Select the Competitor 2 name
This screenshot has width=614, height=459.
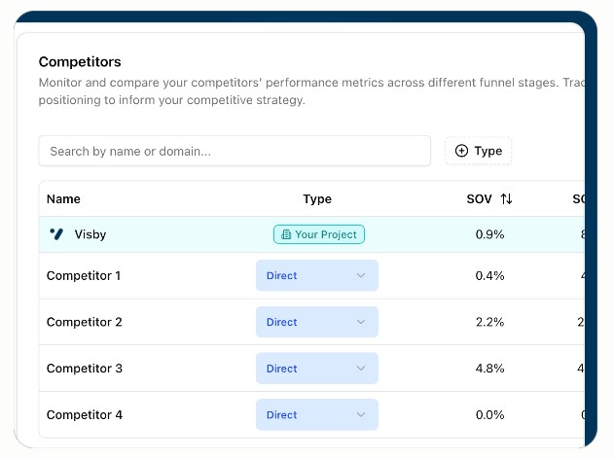tap(84, 322)
